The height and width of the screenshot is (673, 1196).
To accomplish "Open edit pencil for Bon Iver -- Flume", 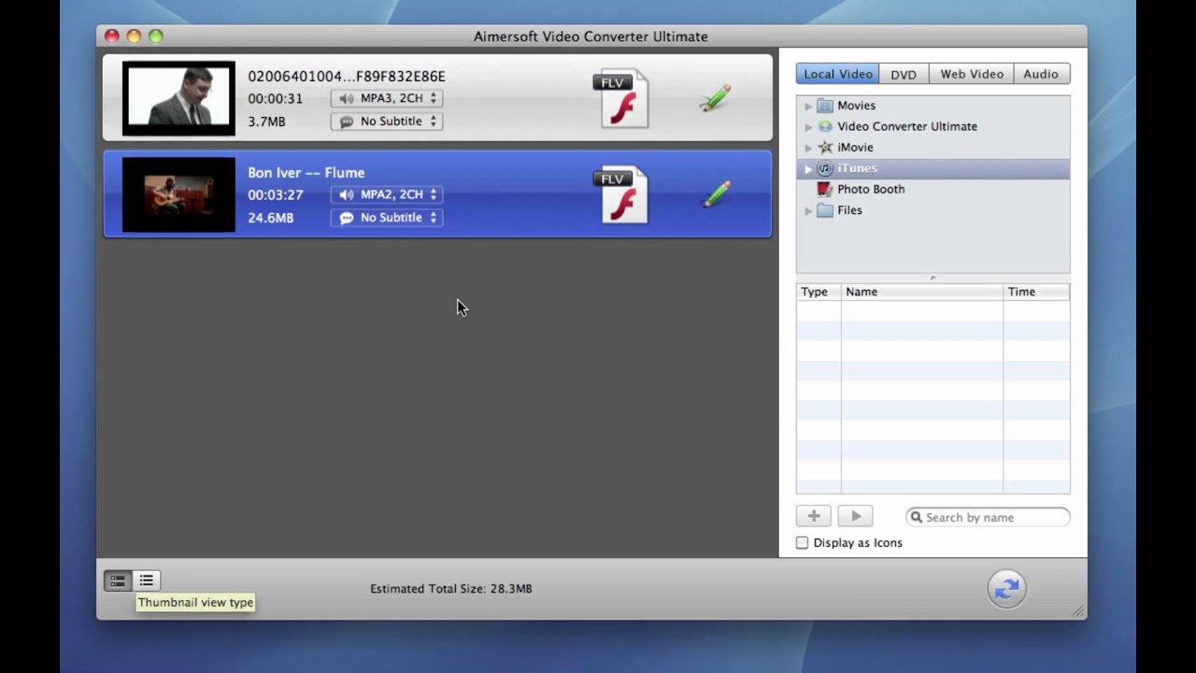I will pos(716,193).
